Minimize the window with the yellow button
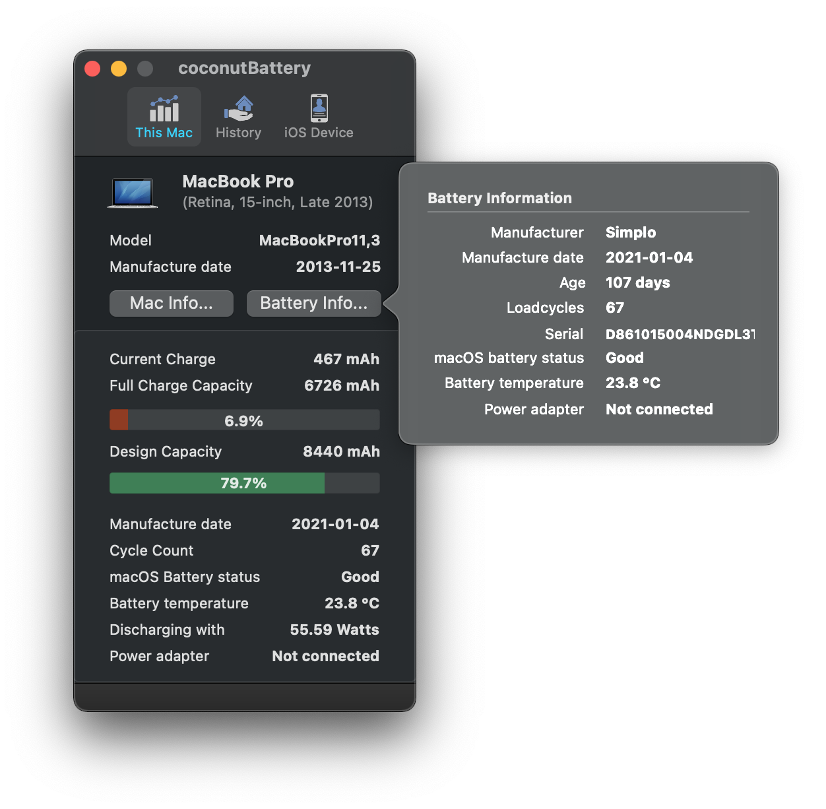 click(x=119, y=69)
